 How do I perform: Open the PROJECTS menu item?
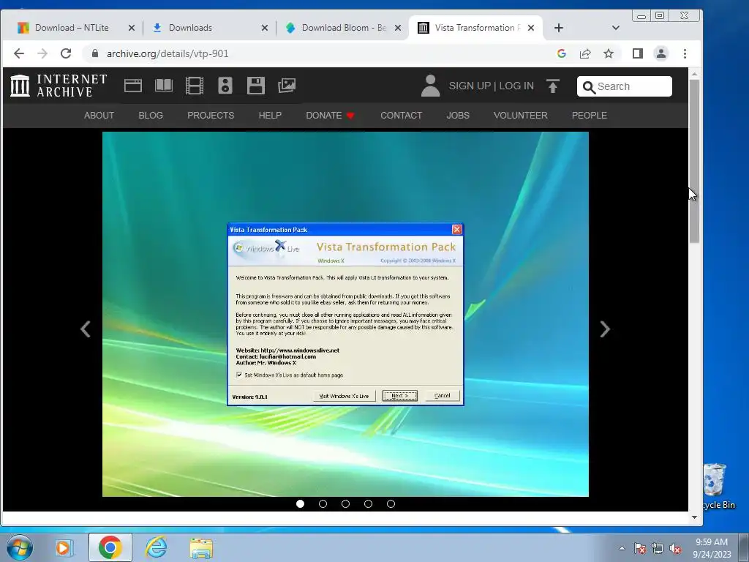211,115
